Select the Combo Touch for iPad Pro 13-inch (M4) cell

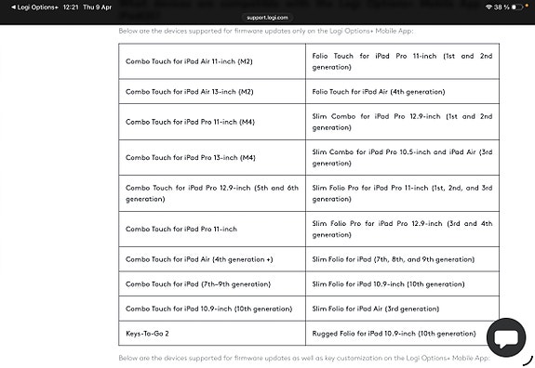[x=212, y=158]
